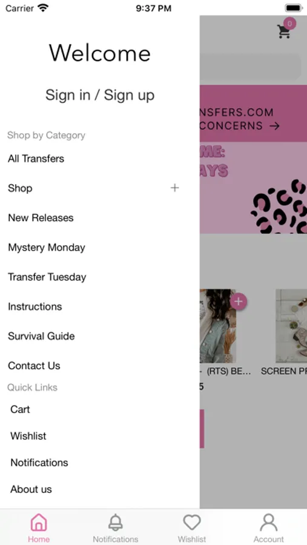Add product with pink plus button

coord(238,302)
